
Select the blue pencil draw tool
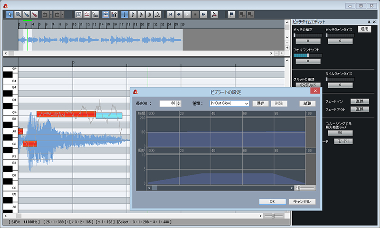tap(26, 15)
